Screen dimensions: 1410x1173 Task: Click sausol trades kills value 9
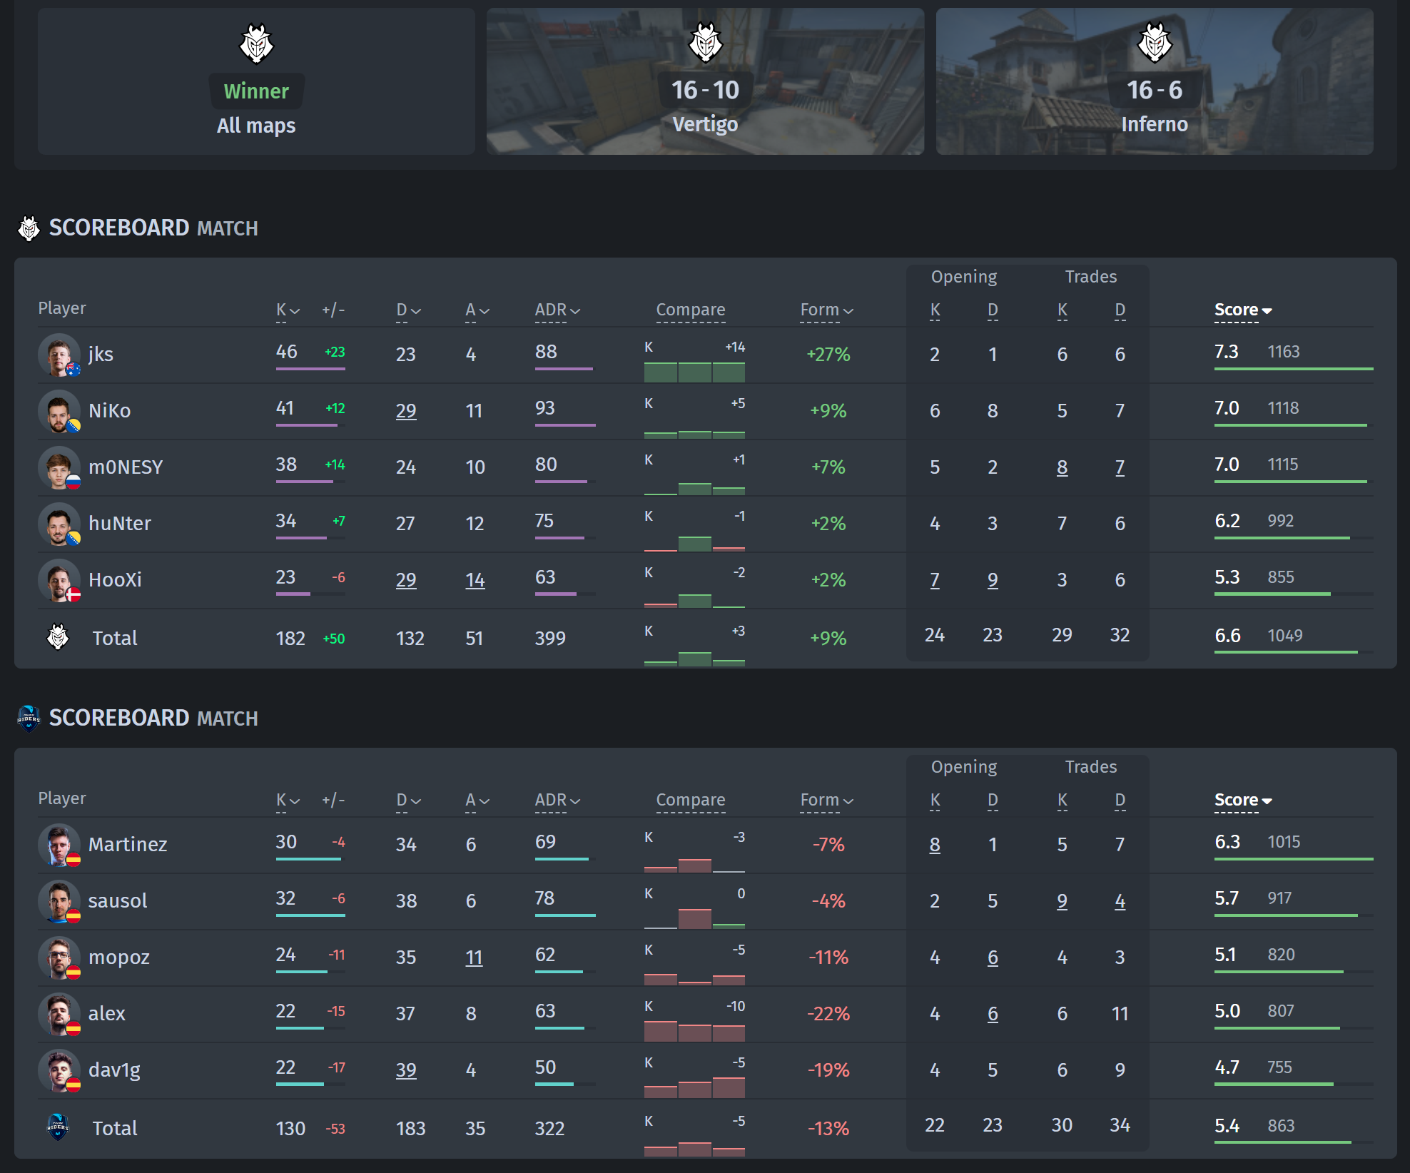coord(1062,901)
